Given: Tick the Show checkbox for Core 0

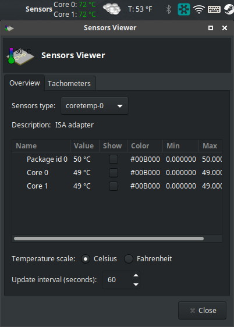Looking at the screenshot, I should [114, 173].
